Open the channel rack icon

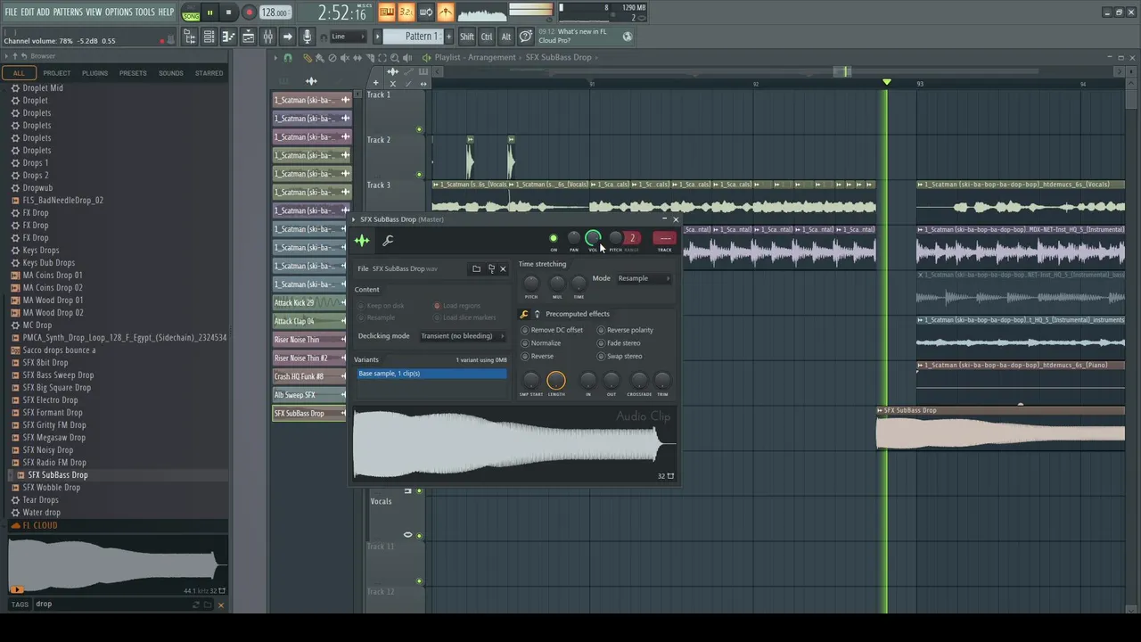tap(209, 37)
